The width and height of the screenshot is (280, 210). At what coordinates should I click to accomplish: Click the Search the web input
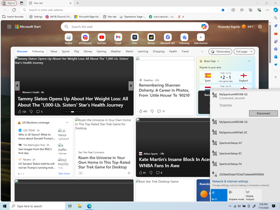(x=134, y=27)
